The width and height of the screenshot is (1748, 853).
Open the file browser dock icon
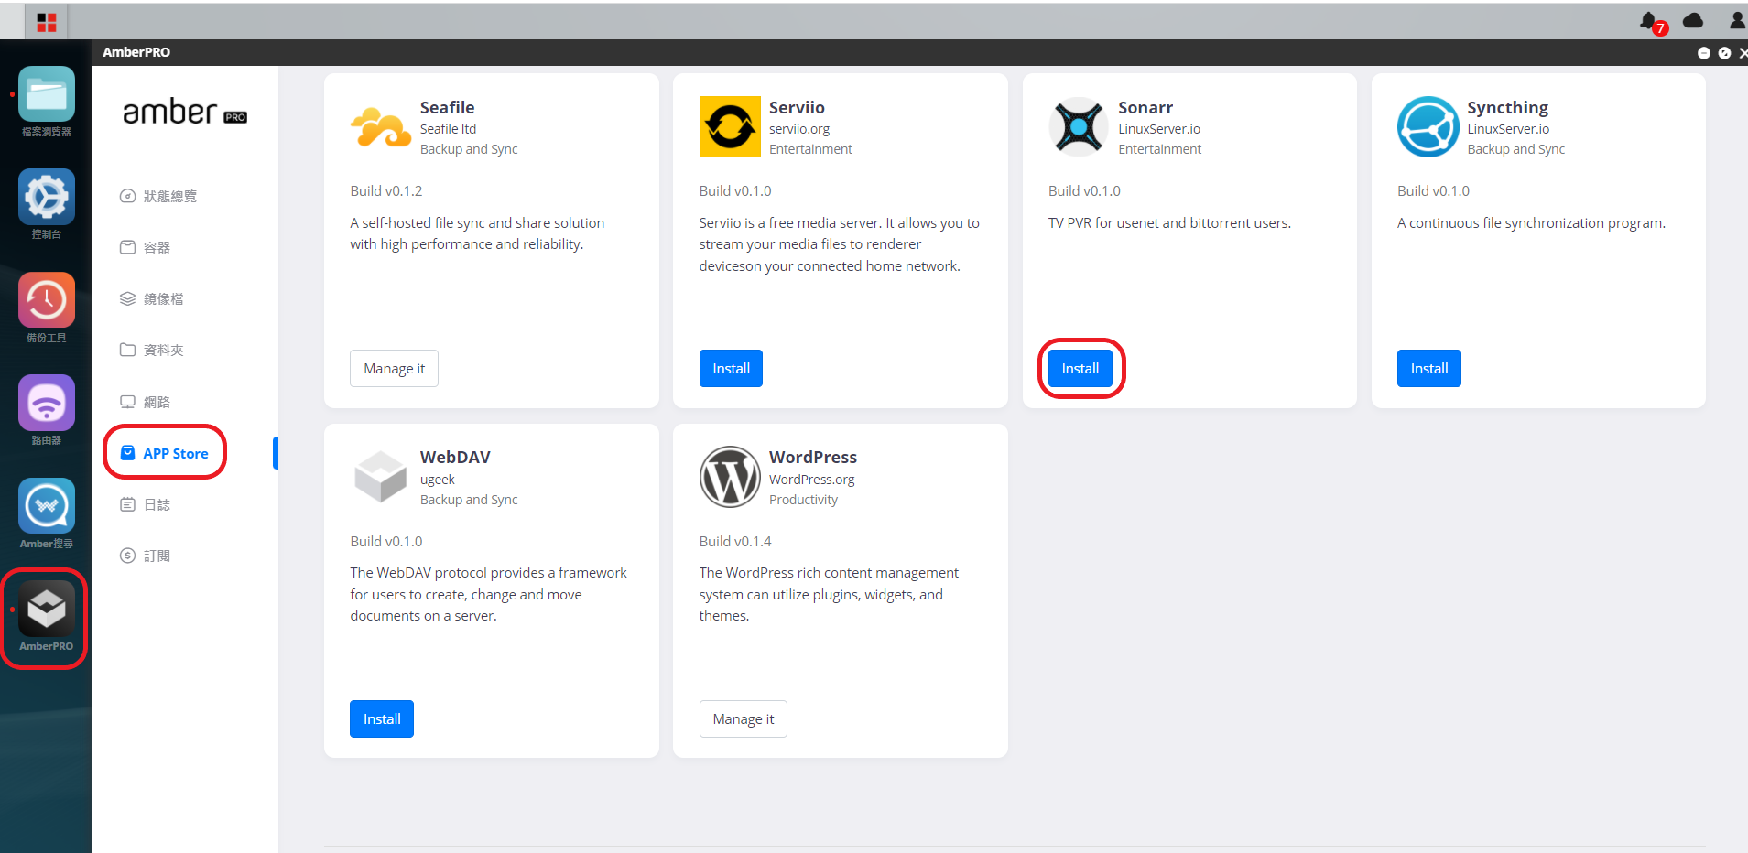click(47, 94)
